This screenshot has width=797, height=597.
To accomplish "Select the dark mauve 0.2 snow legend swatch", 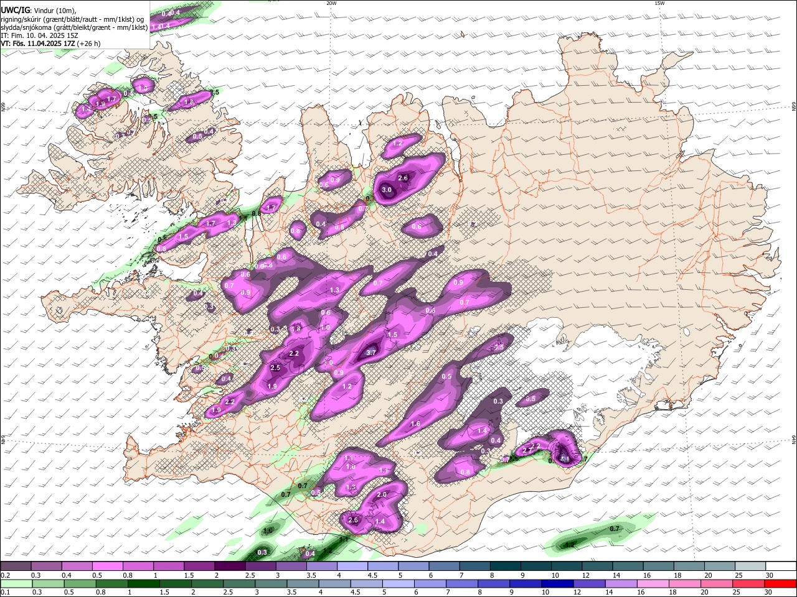I will [x=16, y=567].
